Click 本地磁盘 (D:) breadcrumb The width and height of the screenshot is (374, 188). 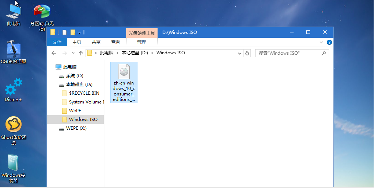click(x=135, y=53)
